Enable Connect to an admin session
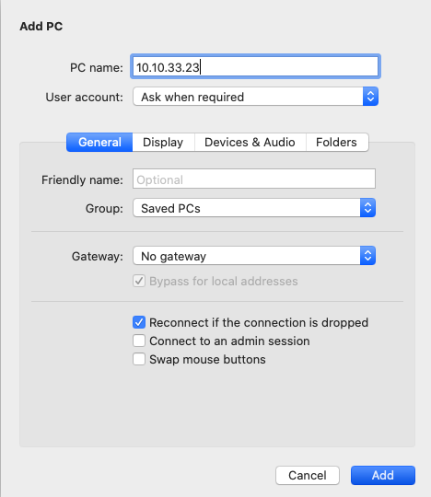Image resolution: width=431 pixels, height=497 pixels. point(139,341)
